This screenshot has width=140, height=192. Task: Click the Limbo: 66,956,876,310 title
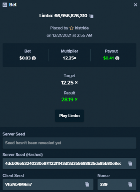(63, 16)
